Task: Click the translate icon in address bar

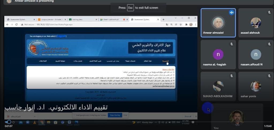Action: [167, 25]
